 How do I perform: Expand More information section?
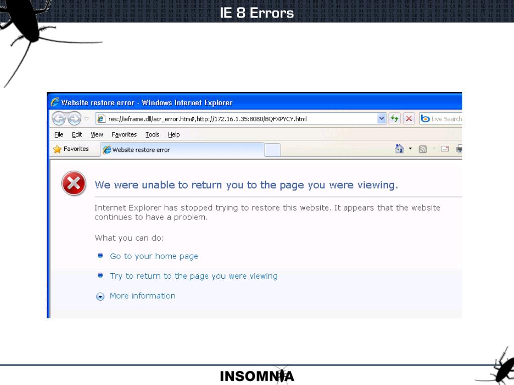pyautogui.click(x=142, y=296)
